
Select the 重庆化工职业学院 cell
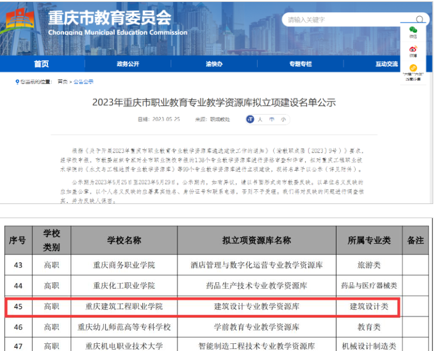(124, 286)
